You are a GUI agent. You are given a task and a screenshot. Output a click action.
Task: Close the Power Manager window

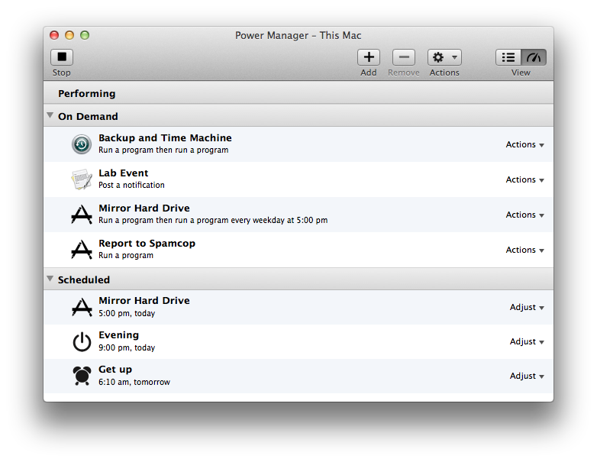coord(54,35)
